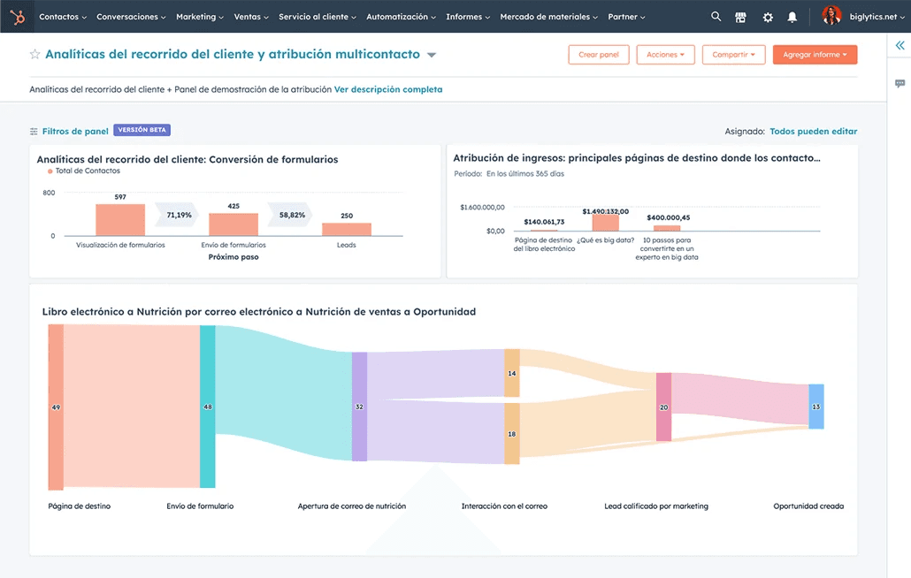Screen dimensions: 911x578
Task: Click the Sankey node labeled 49
Action: coord(56,407)
